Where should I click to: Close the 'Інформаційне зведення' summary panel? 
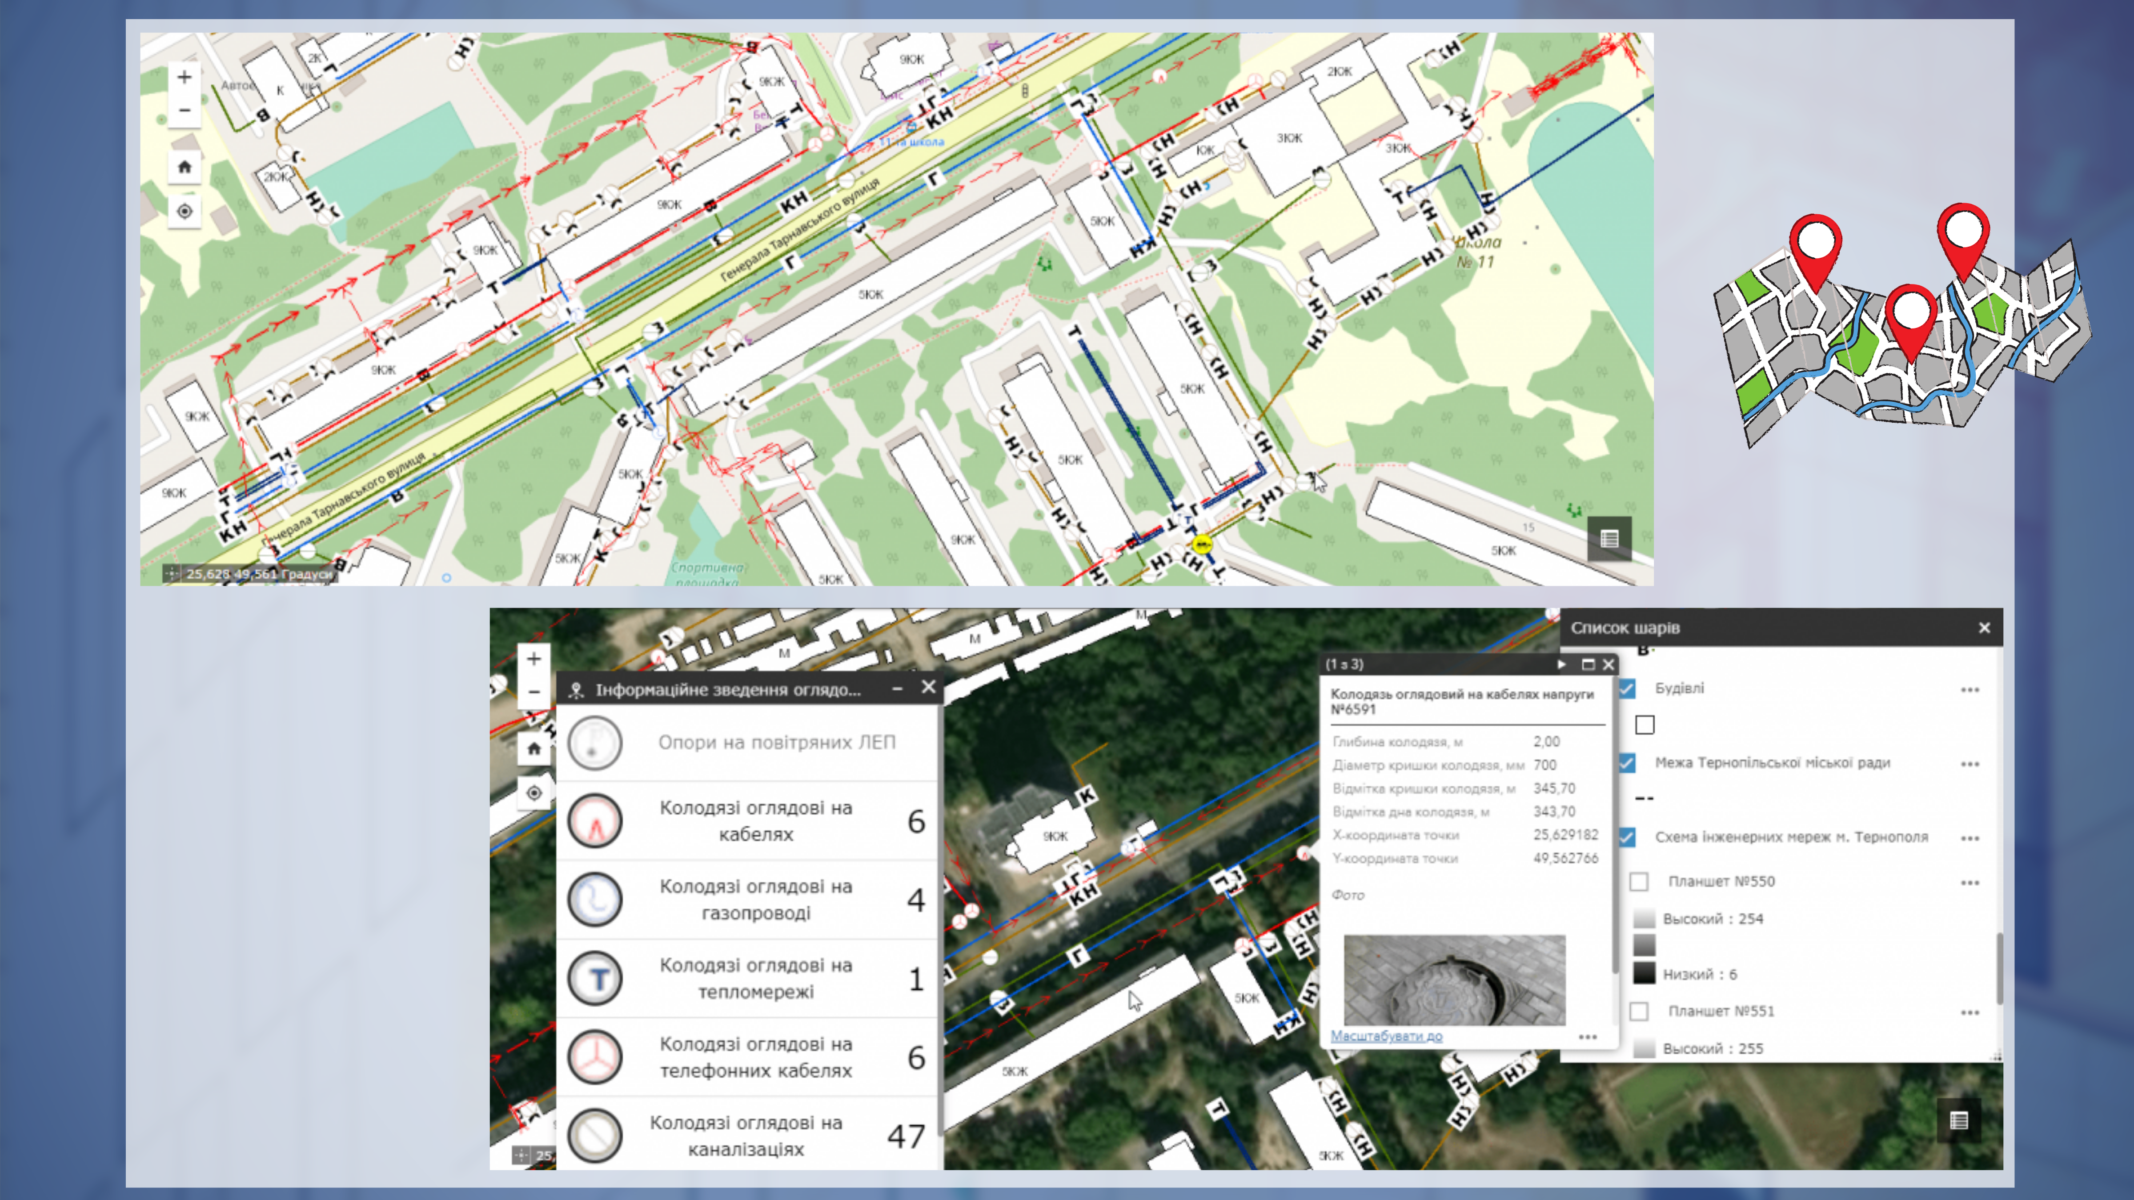[929, 688]
